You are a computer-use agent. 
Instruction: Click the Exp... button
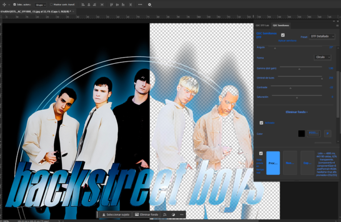coord(307,163)
